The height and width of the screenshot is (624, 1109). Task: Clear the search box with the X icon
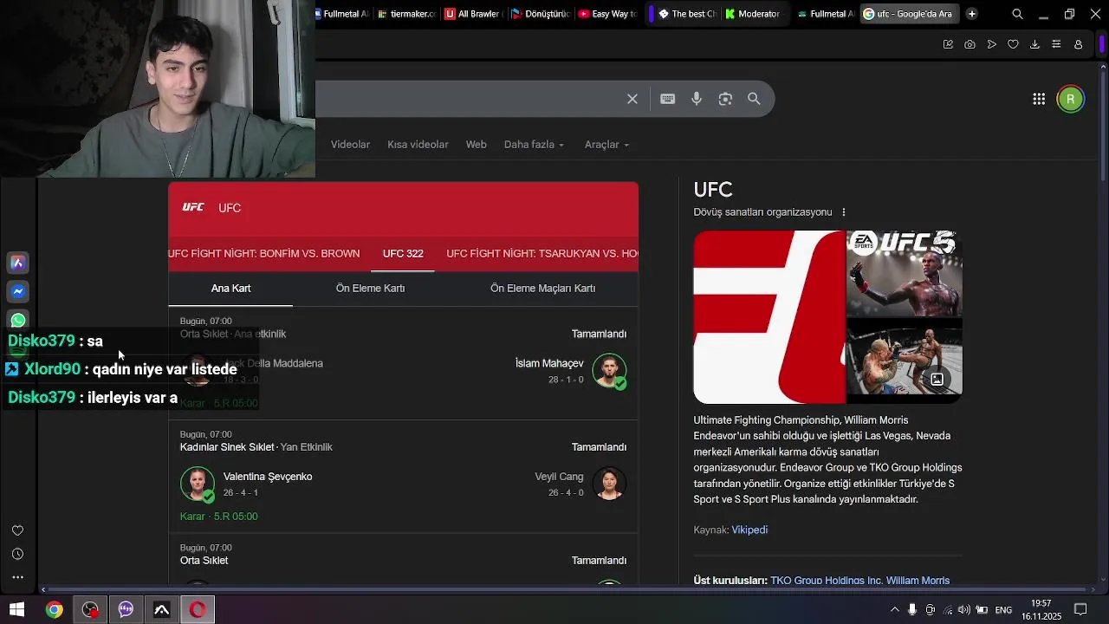tap(632, 99)
